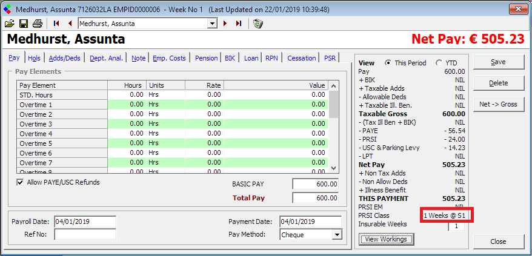Viewport: 532px width, 256px height.
Task: Click the PAYE amount 56.54
Action: [454, 131]
